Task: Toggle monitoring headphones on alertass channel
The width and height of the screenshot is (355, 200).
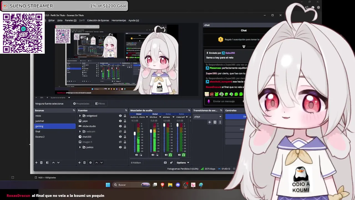Action: [170, 155]
